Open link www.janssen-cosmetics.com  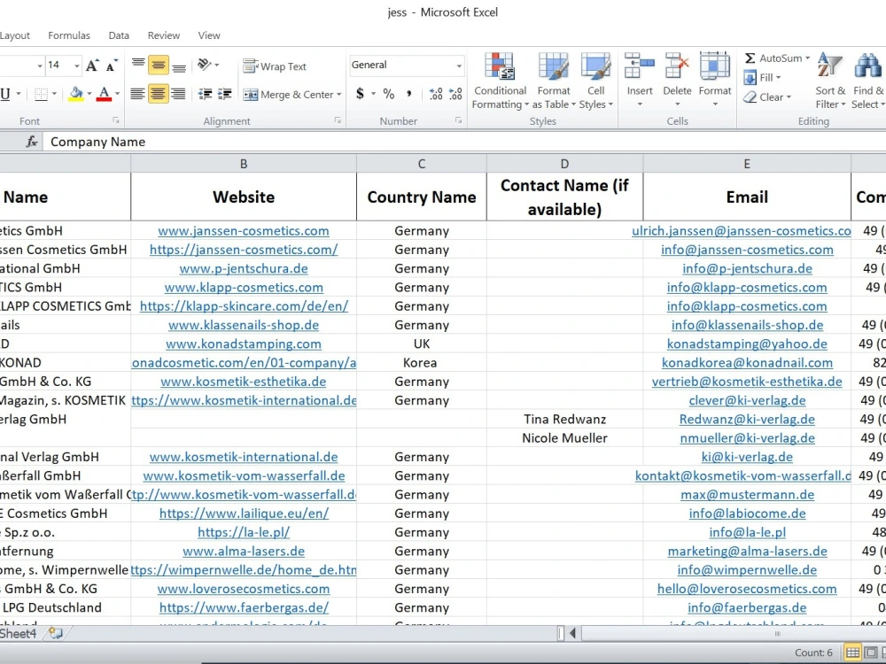click(244, 231)
